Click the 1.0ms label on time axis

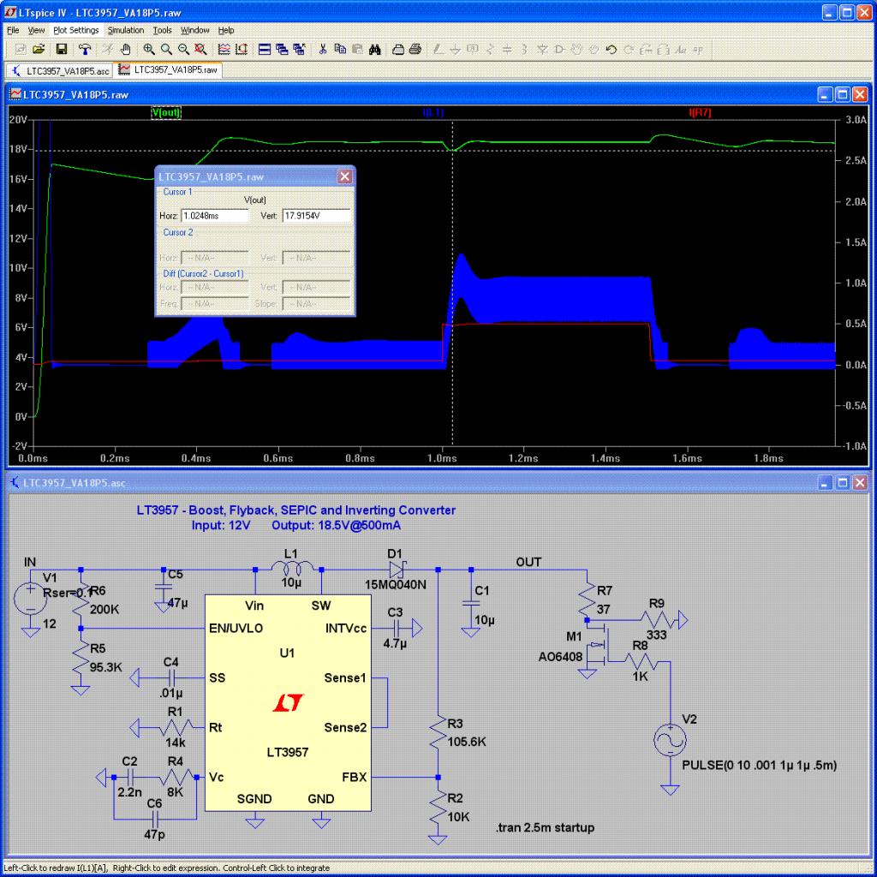[442, 458]
